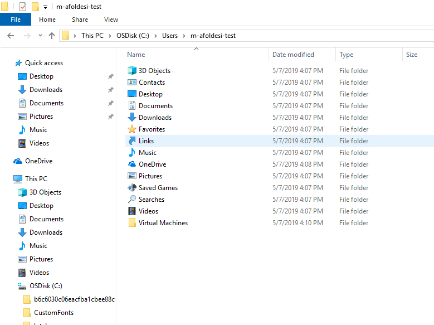This screenshot has width=434, height=325.
Task: Open Downloads under Quick access
Action: click(x=46, y=90)
